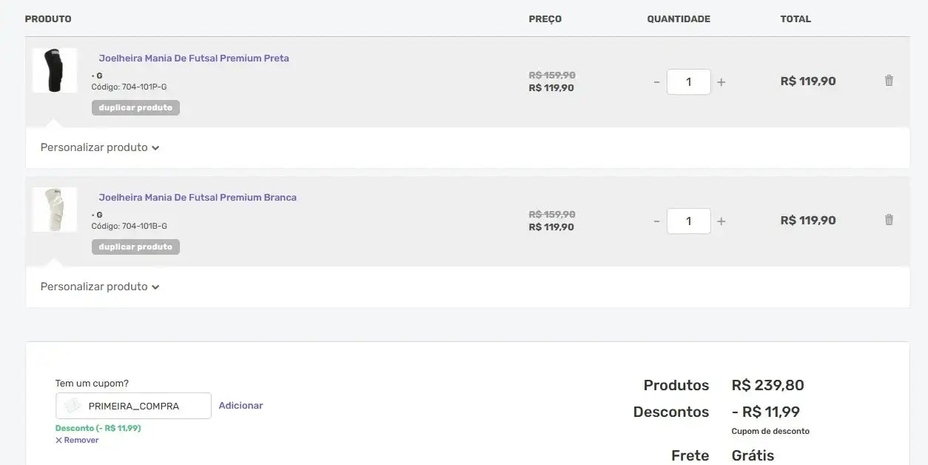Open the black knee pad thumbnail
Viewport: 928px width, 465px height.
[x=55, y=71]
